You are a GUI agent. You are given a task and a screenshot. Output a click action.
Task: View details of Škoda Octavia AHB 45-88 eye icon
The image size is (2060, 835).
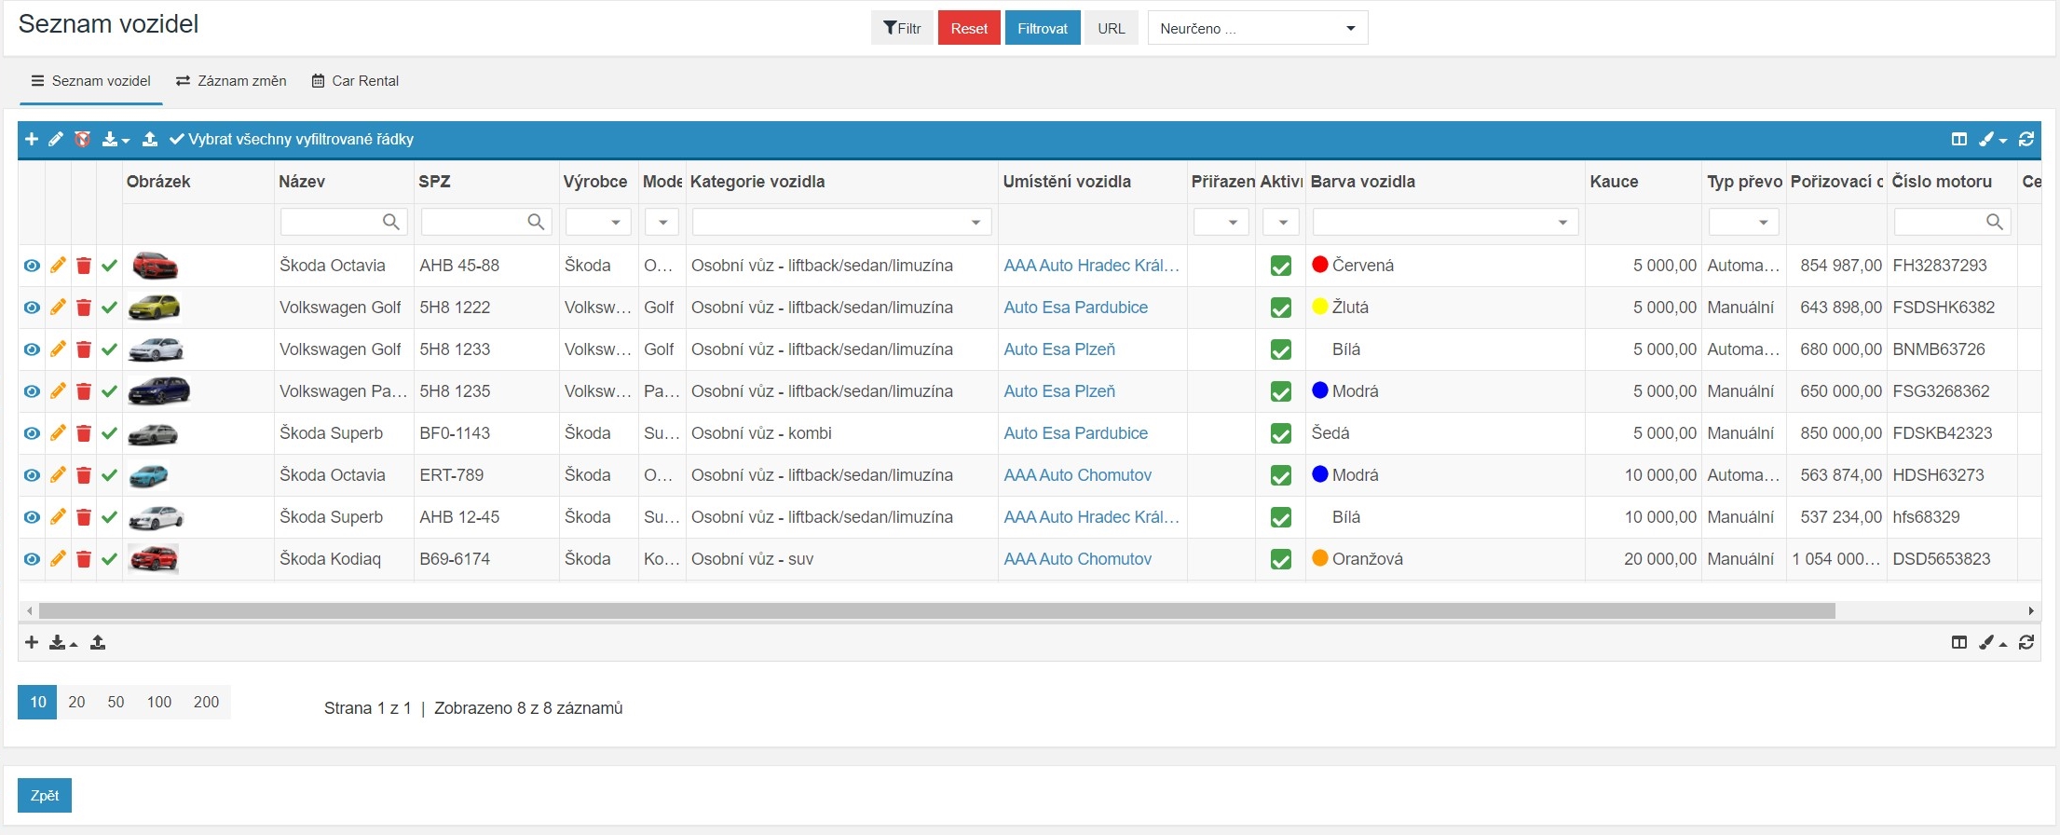[x=32, y=266]
